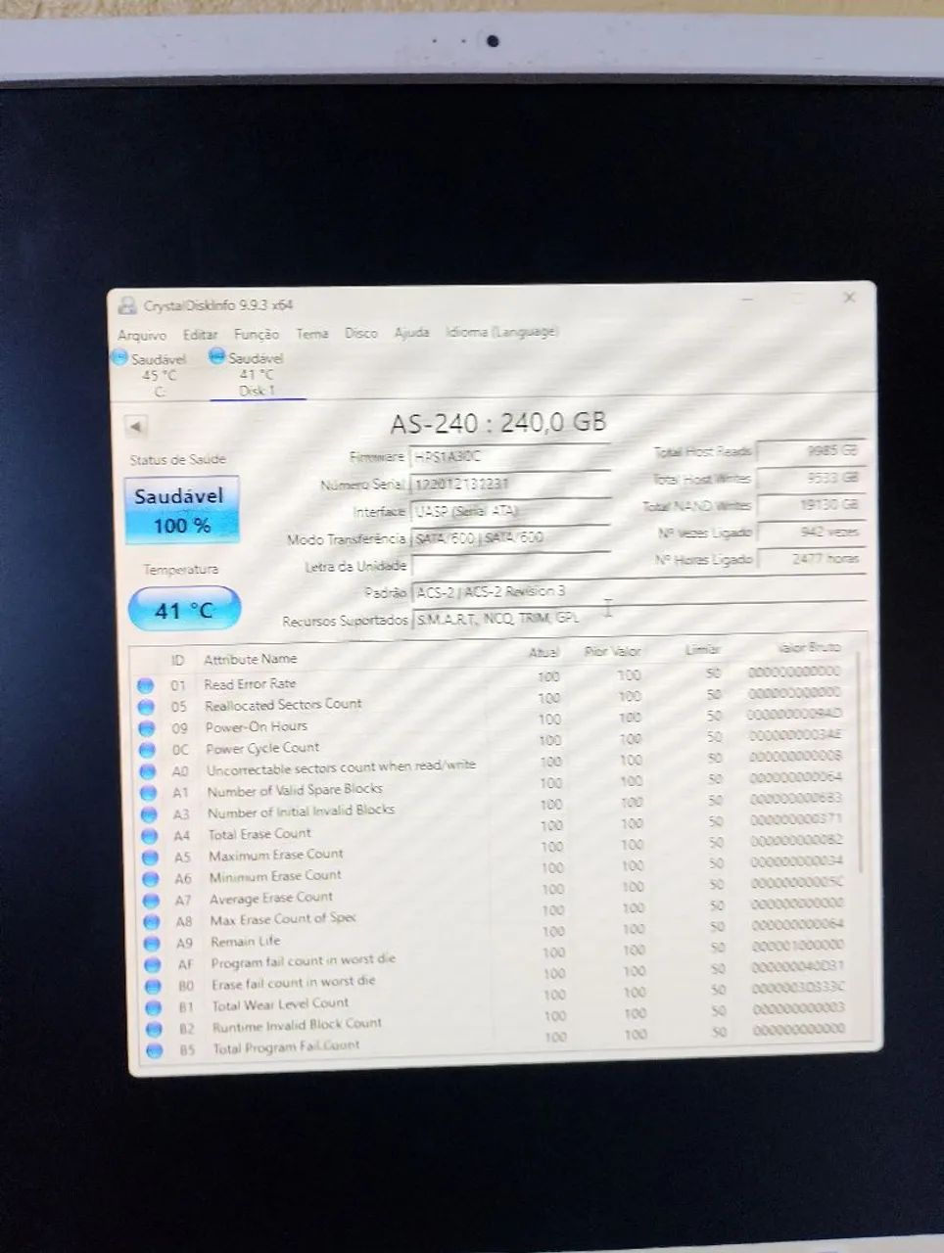Click the CrystalDiskInfo title bar icon

[127, 305]
